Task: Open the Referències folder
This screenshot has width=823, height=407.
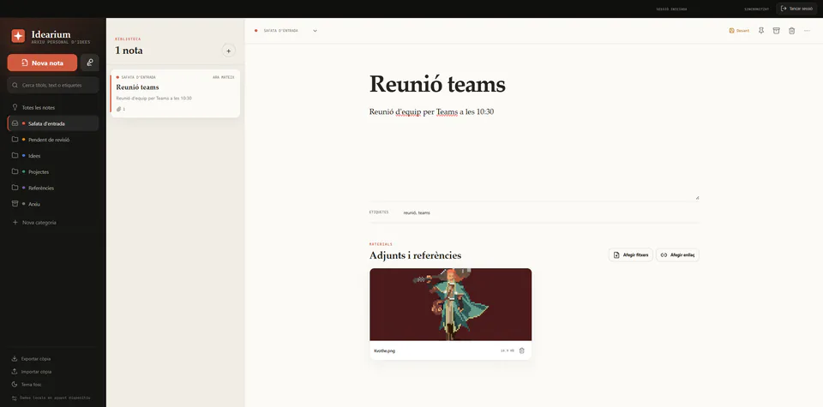Action: [x=53, y=188]
